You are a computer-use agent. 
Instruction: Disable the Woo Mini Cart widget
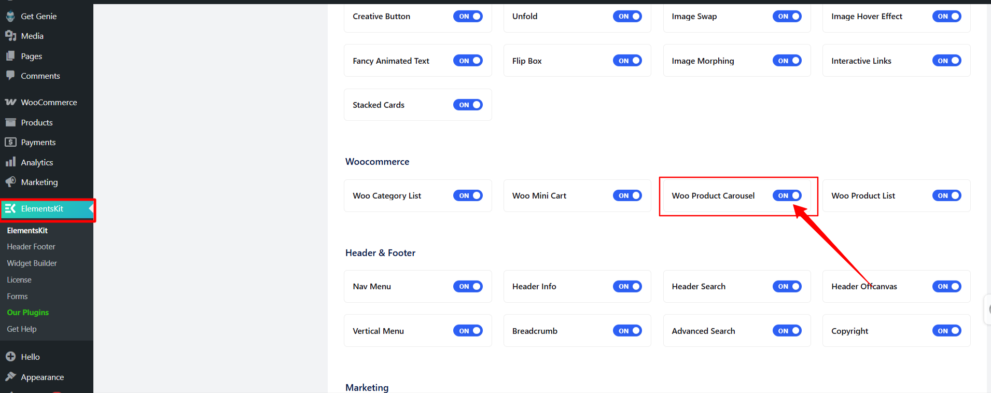coord(627,195)
